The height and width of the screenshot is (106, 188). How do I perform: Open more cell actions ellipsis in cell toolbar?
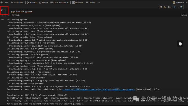[x=178, y=7]
